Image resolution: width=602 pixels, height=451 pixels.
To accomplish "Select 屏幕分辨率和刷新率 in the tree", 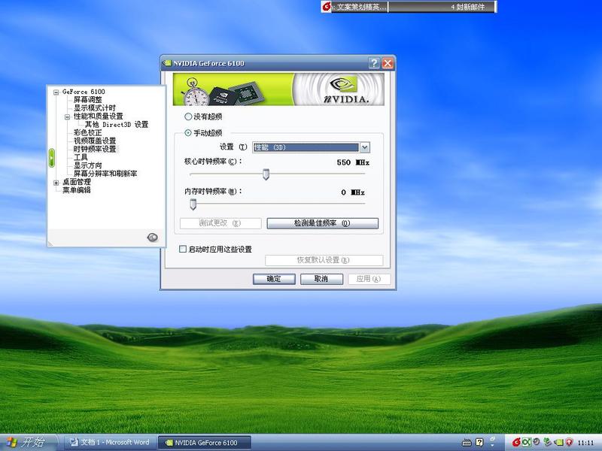I will (105, 174).
